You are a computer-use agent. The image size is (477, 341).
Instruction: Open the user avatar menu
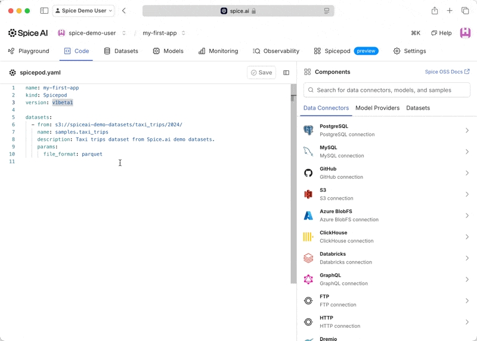(x=465, y=33)
